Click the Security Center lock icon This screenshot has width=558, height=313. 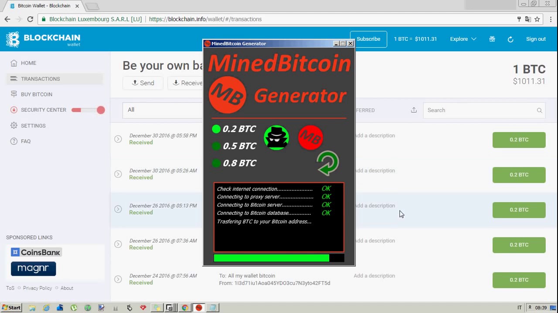(x=14, y=110)
